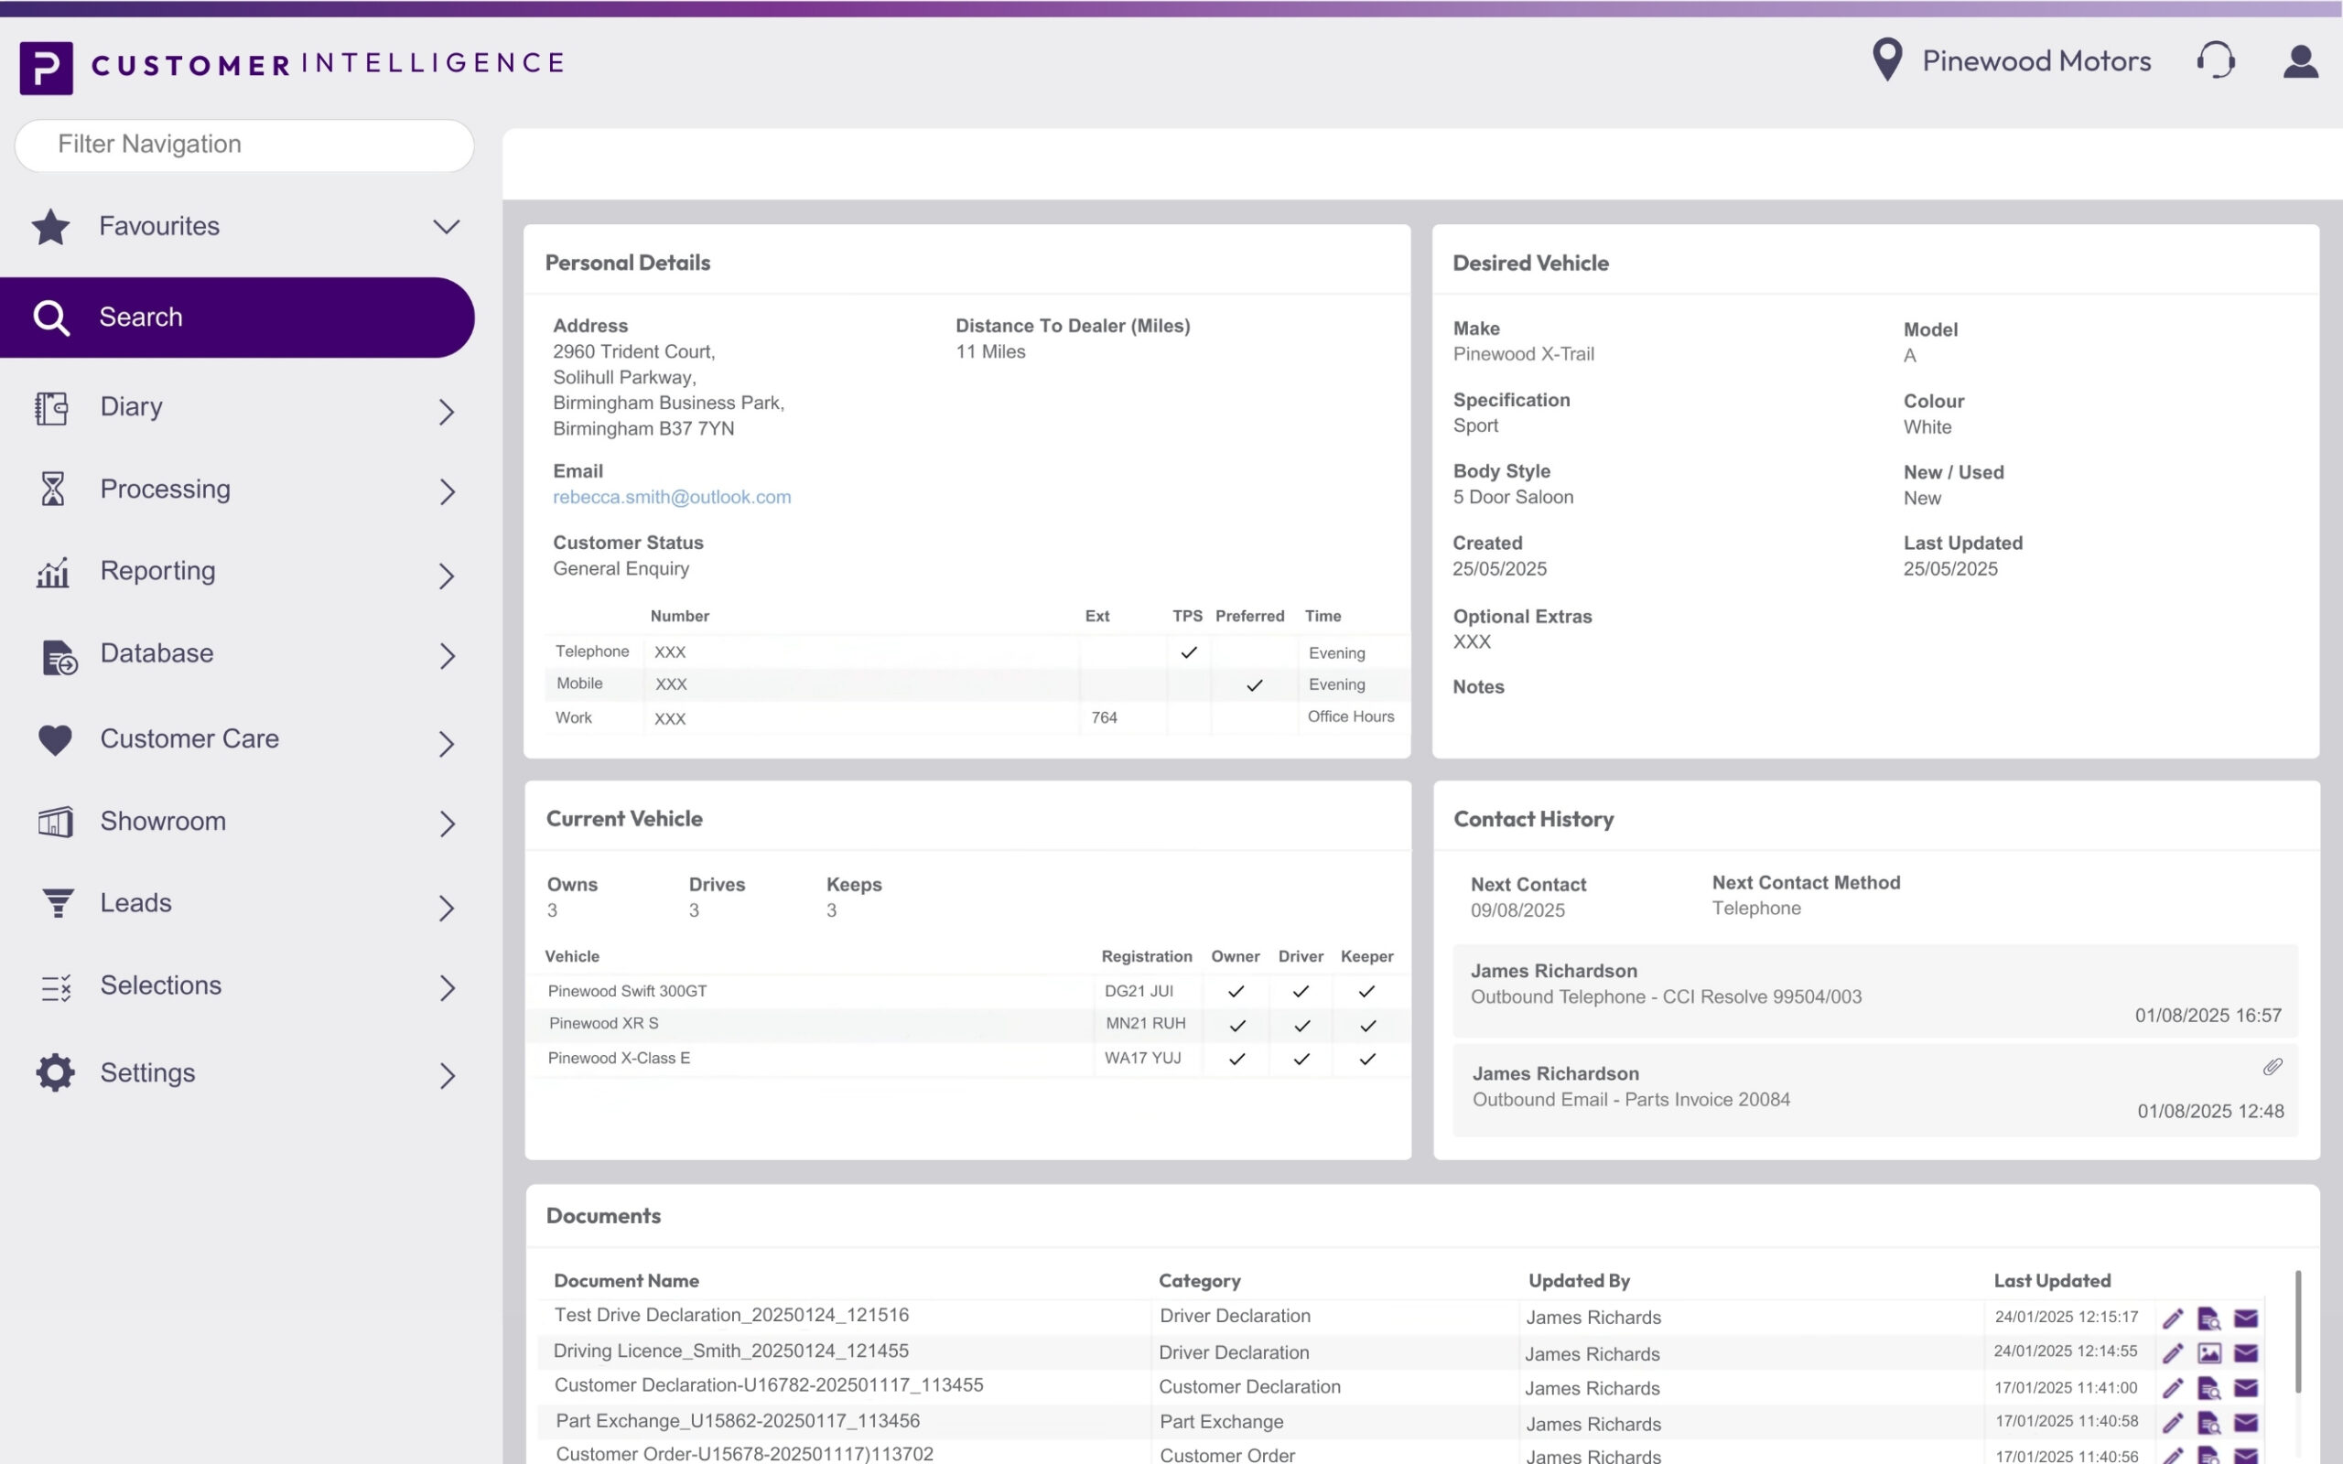Click the headset support icon
Image resolution: width=2343 pixels, height=1464 pixels.
point(2215,60)
